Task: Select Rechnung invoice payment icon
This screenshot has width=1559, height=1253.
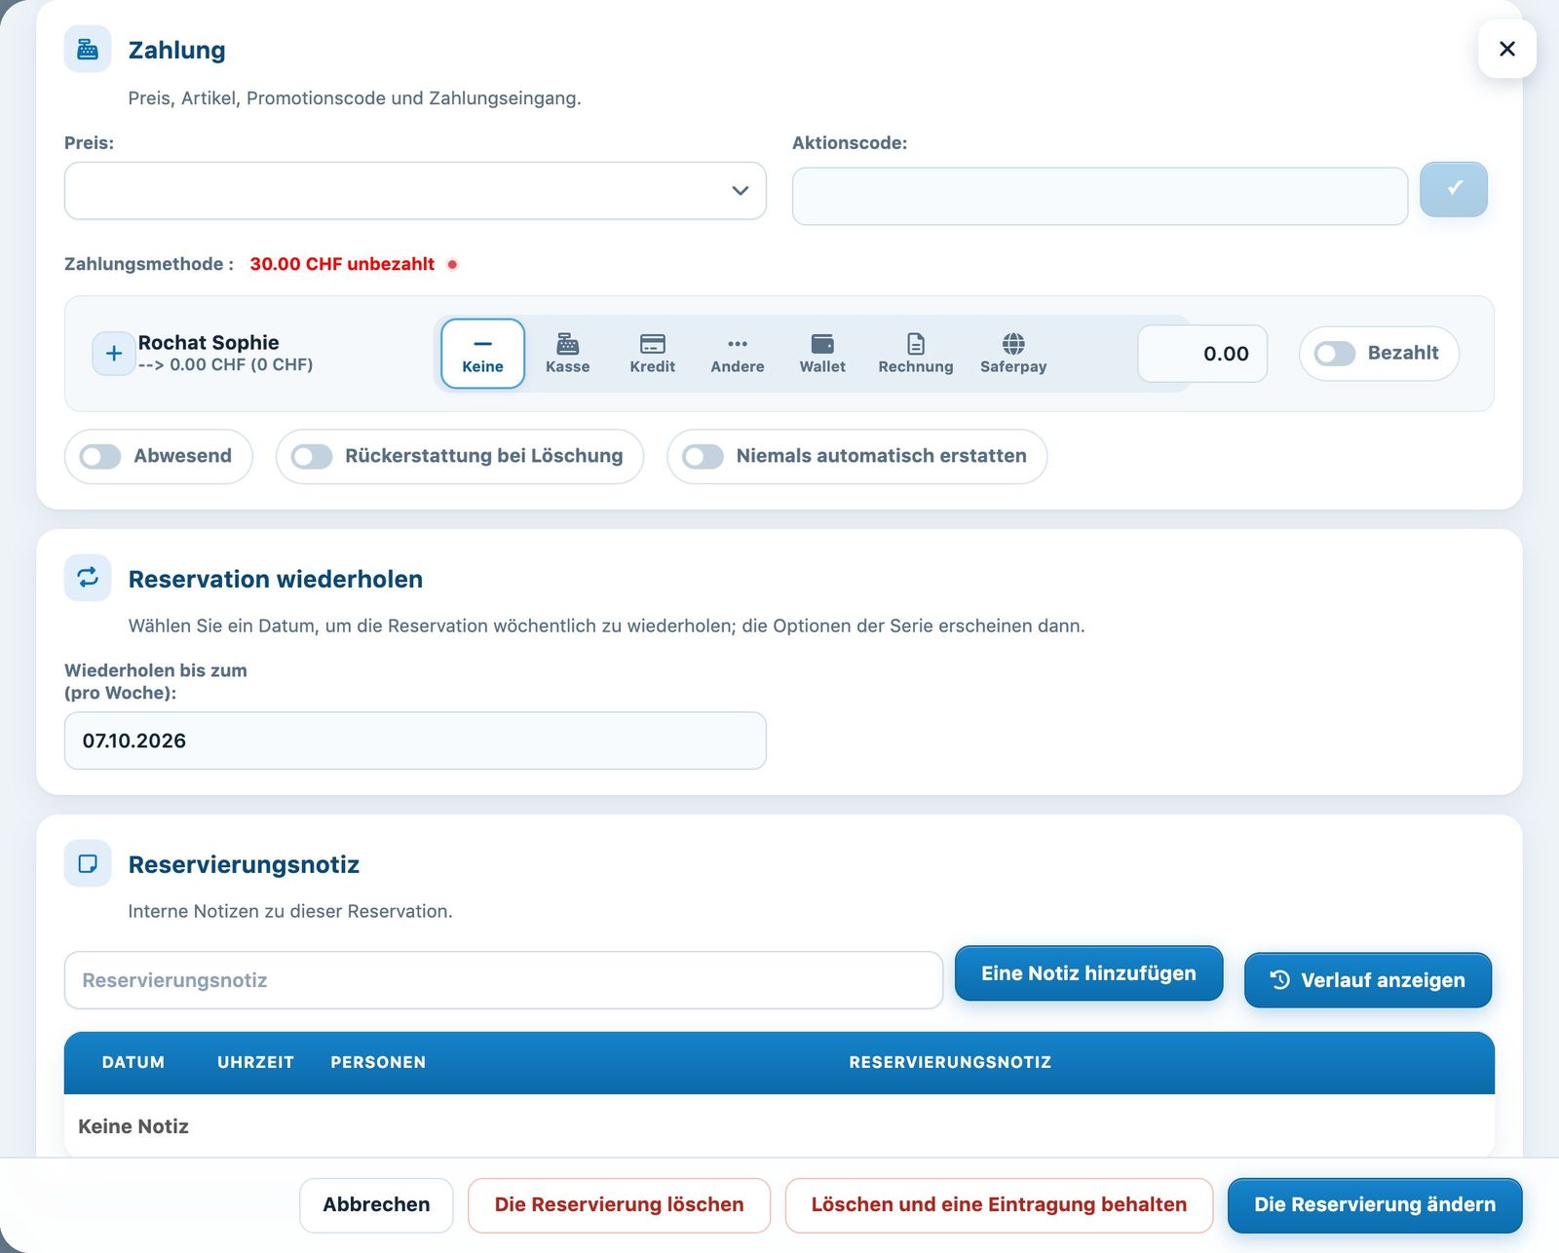Action: 916,343
